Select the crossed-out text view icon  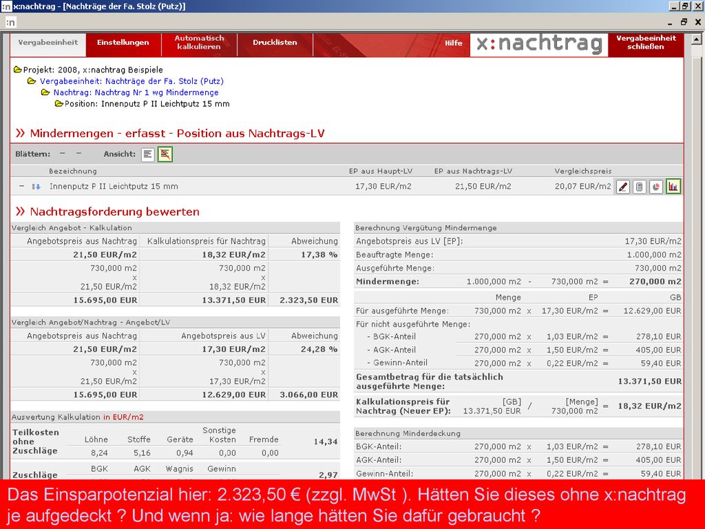coord(165,154)
